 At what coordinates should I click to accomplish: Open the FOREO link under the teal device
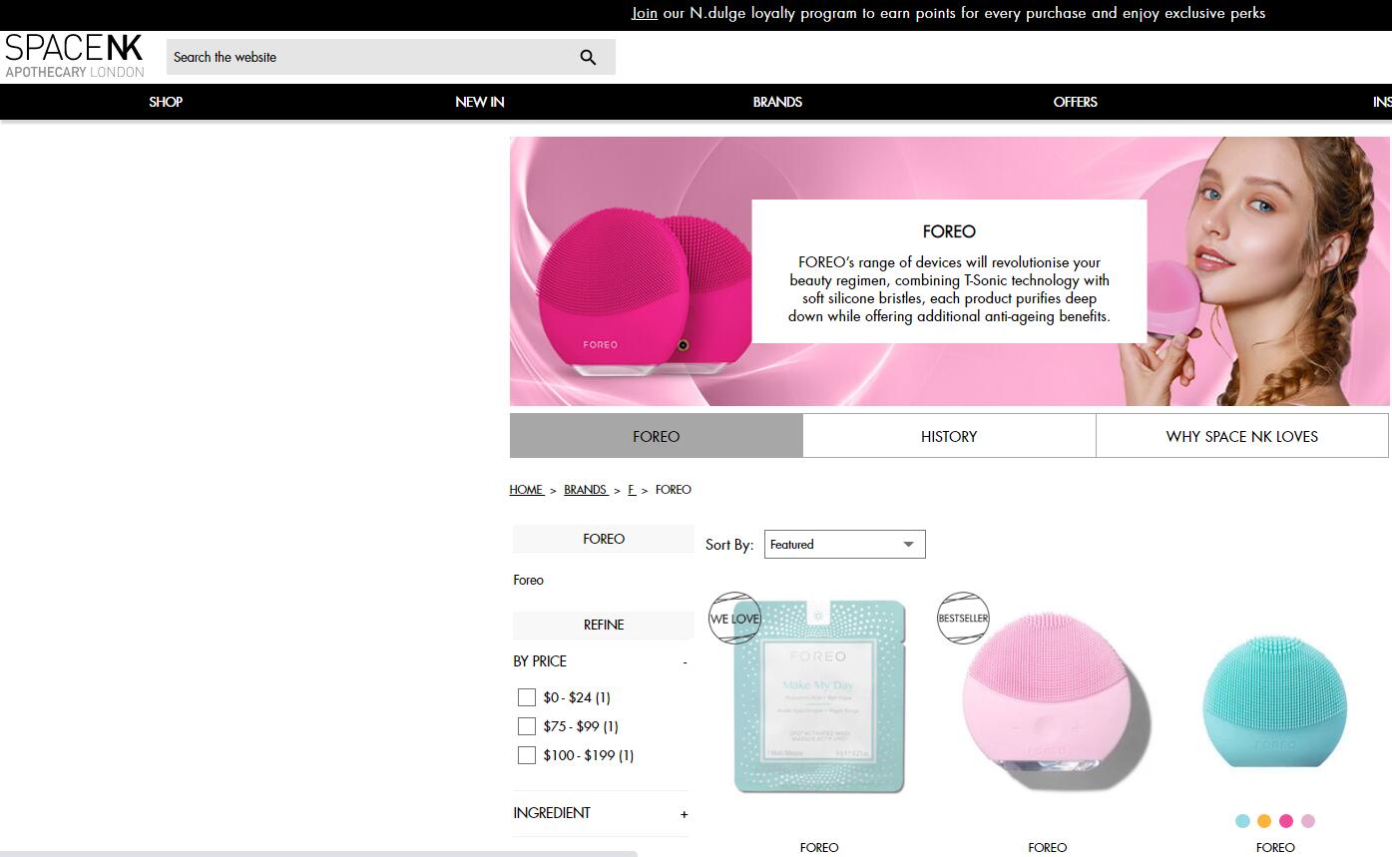click(1275, 848)
